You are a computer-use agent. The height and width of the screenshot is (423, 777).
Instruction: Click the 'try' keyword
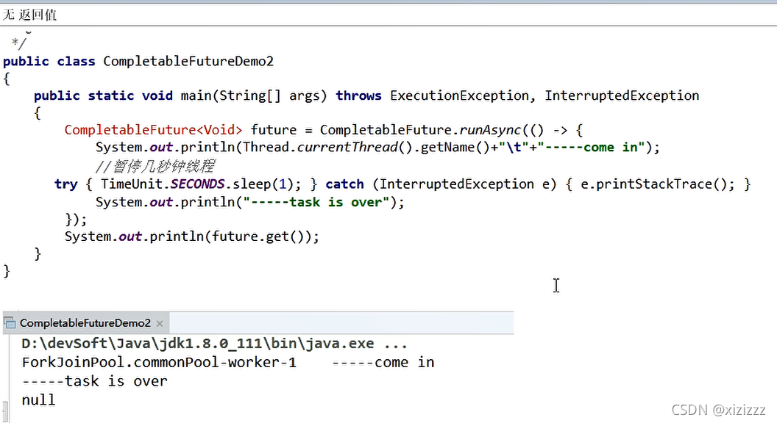(66, 184)
